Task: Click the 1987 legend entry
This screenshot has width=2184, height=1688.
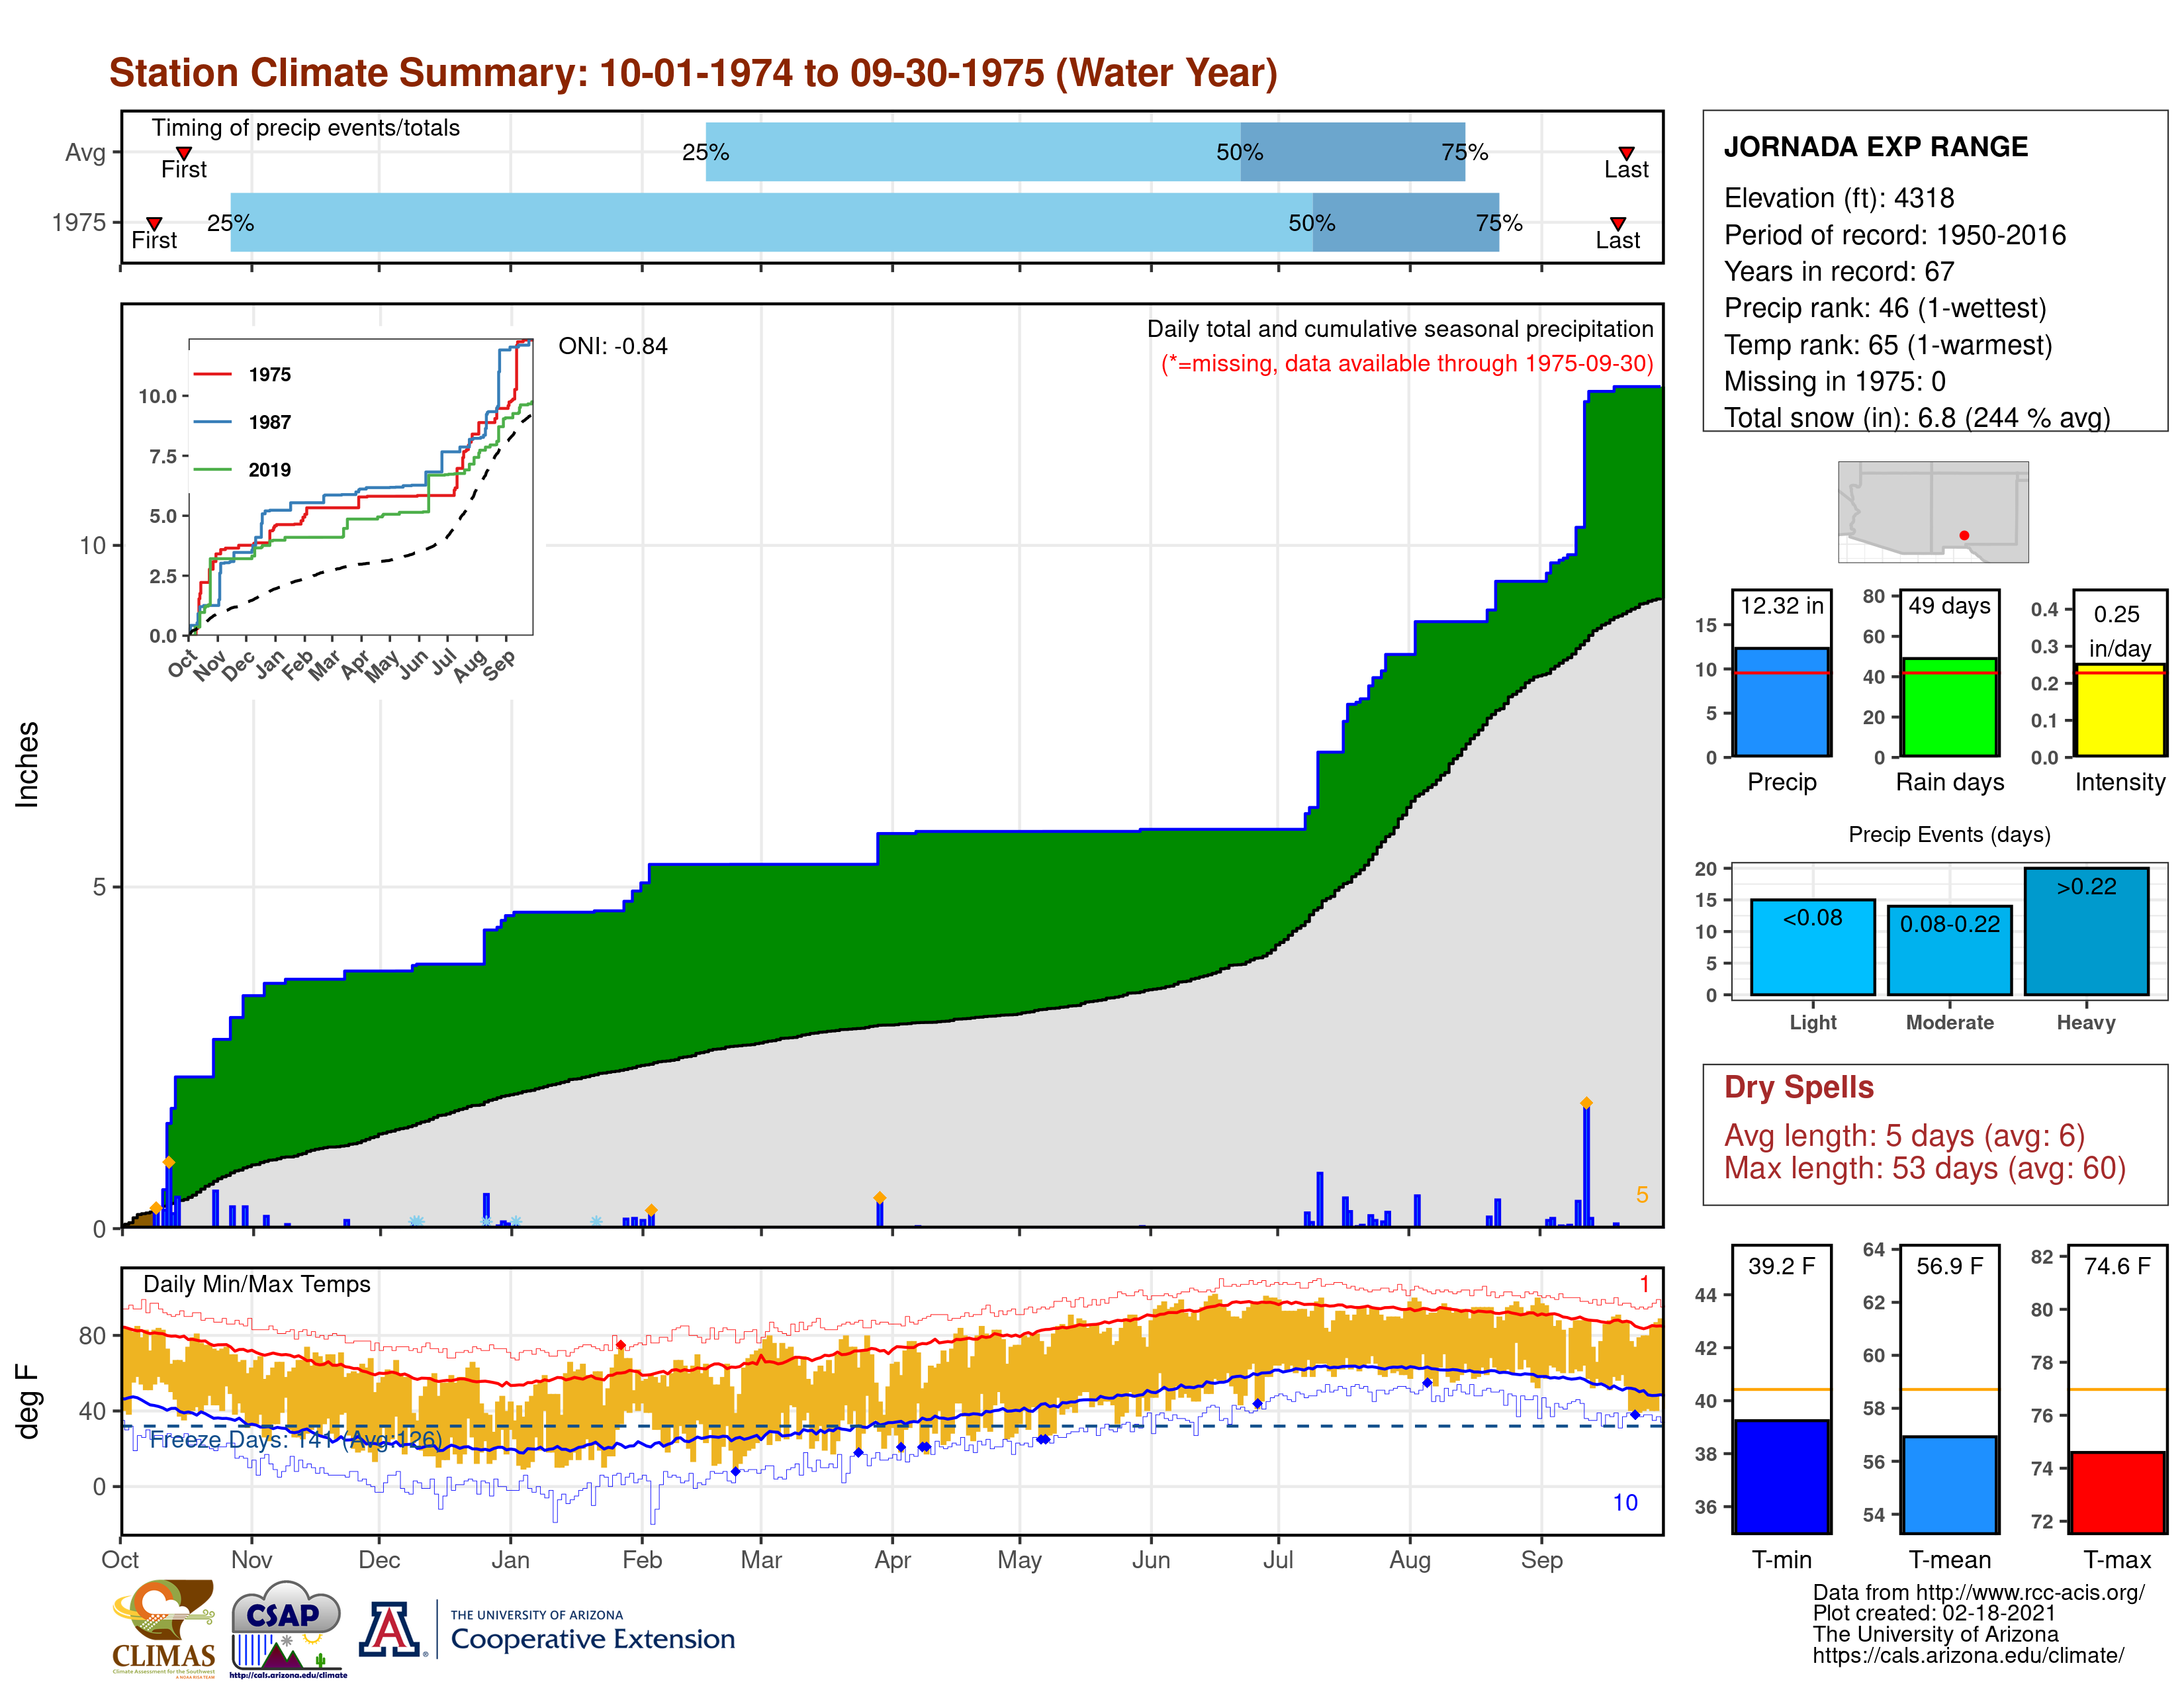Action: pyautogui.click(x=269, y=422)
